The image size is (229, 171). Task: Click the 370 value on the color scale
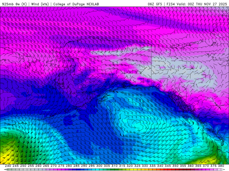click(x=206, y=166)
